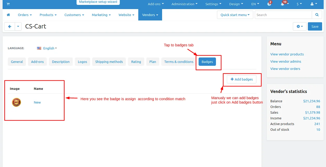Screen dimensions: 326x167
Task: Open the EN language selector
Action: pos(255,4)
